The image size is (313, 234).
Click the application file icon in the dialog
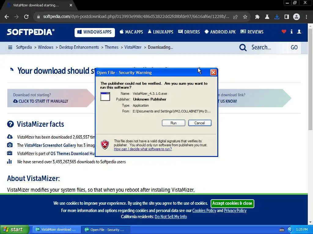click(x=105, y=97)
